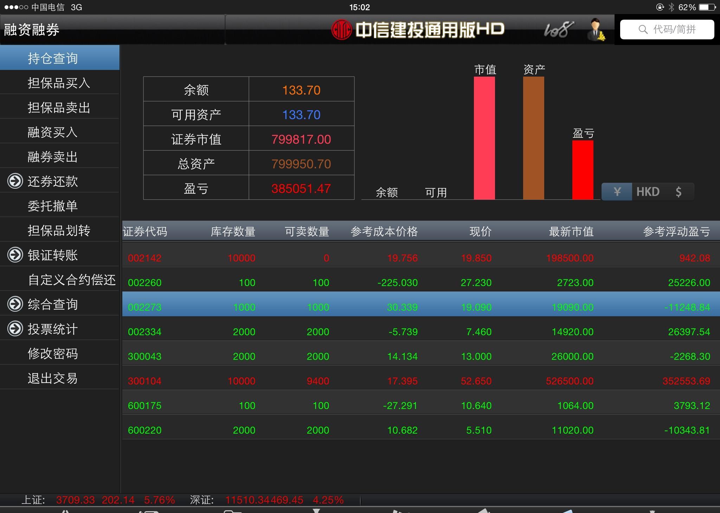Image resolution: width=720 pixels, height=513 pixels.
Task: Expand 投票统计 arrow icon
Action: click(15, 329)
